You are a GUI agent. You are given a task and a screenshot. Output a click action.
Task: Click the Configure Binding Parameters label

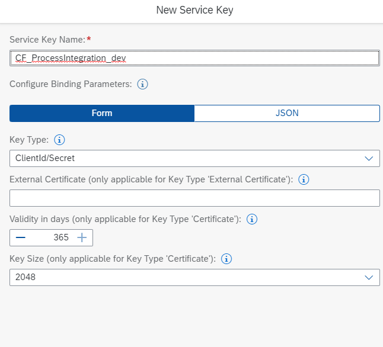pyautogui.click(x=70, y=84)
